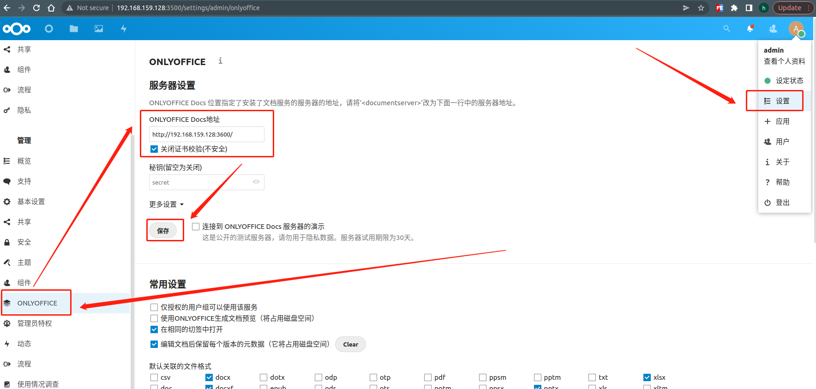
Task: Click the ONLYOFFICE Docs地址 input field
Action: coord(207,134)
